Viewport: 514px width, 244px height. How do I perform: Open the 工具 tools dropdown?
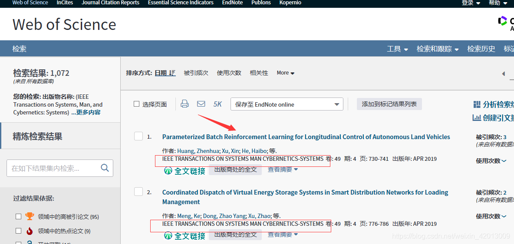398,49
